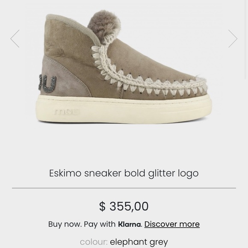The width and height of the screenshot is (248, 248).
Task: Click the $ 355,00 price
Action: [124, 206]
